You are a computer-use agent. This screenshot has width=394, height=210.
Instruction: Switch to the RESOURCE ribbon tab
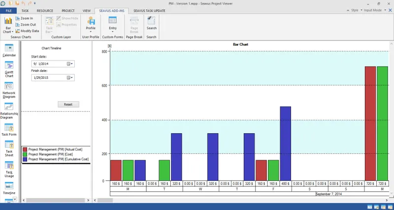tap(45, 11)
